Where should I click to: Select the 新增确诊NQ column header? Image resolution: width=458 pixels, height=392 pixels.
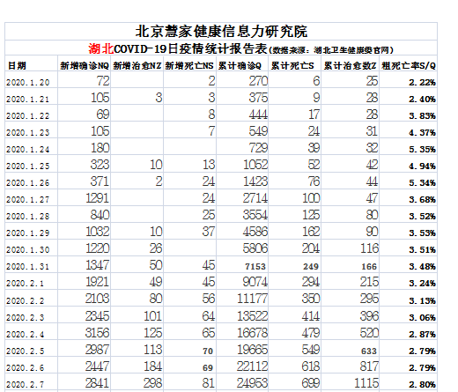point(85,65)
